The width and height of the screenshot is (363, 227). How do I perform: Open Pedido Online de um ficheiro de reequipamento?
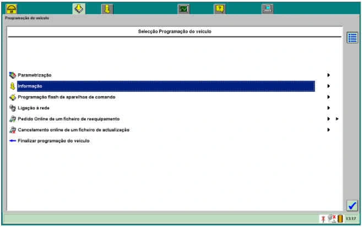tap(68, 119)
